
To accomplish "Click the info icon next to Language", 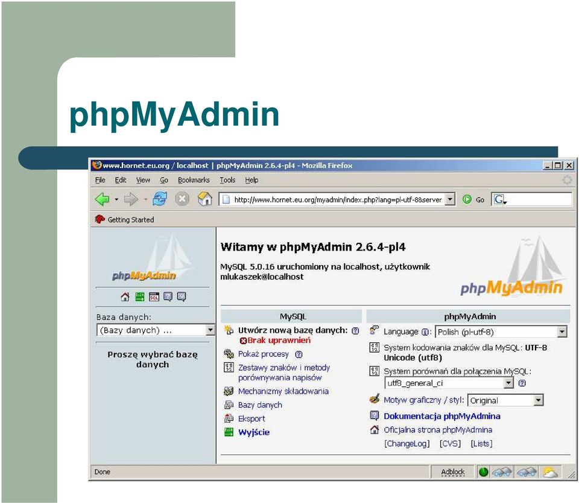I will point(425,332).
